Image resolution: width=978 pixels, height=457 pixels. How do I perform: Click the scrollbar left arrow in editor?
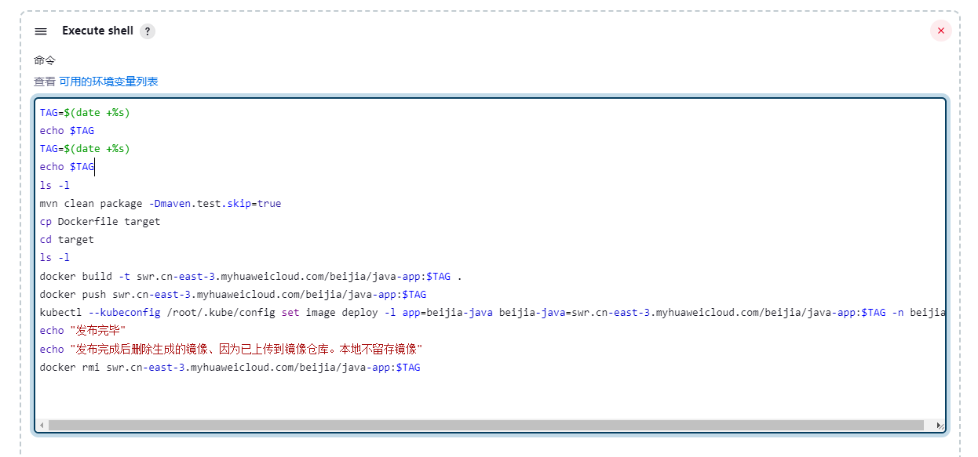[x=42, y=425]
